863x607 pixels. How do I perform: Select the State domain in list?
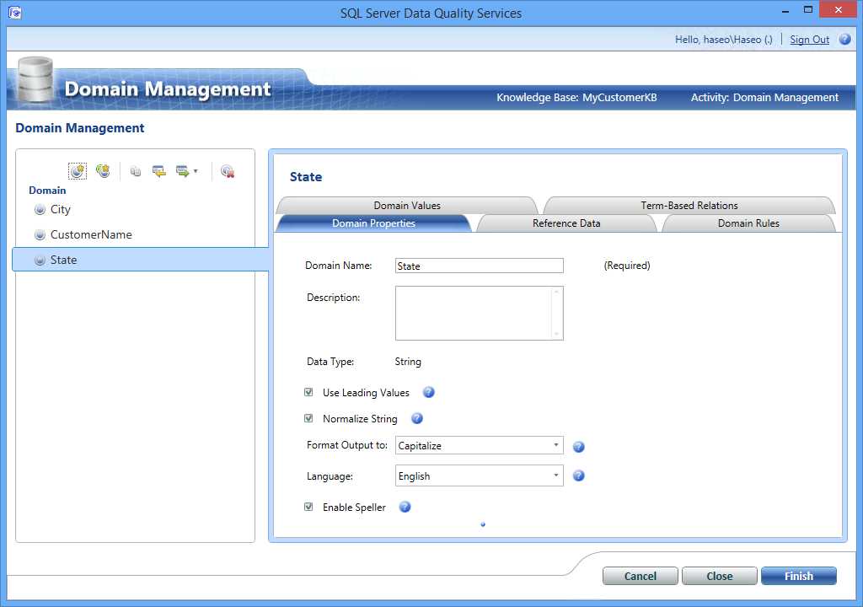[x=141, y=260]
